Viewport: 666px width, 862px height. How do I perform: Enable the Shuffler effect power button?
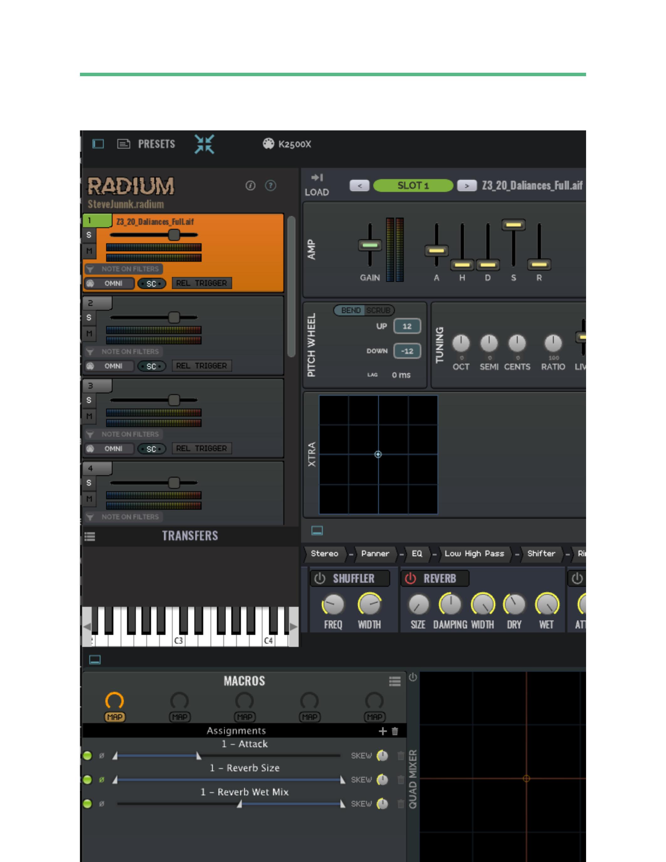320,578
